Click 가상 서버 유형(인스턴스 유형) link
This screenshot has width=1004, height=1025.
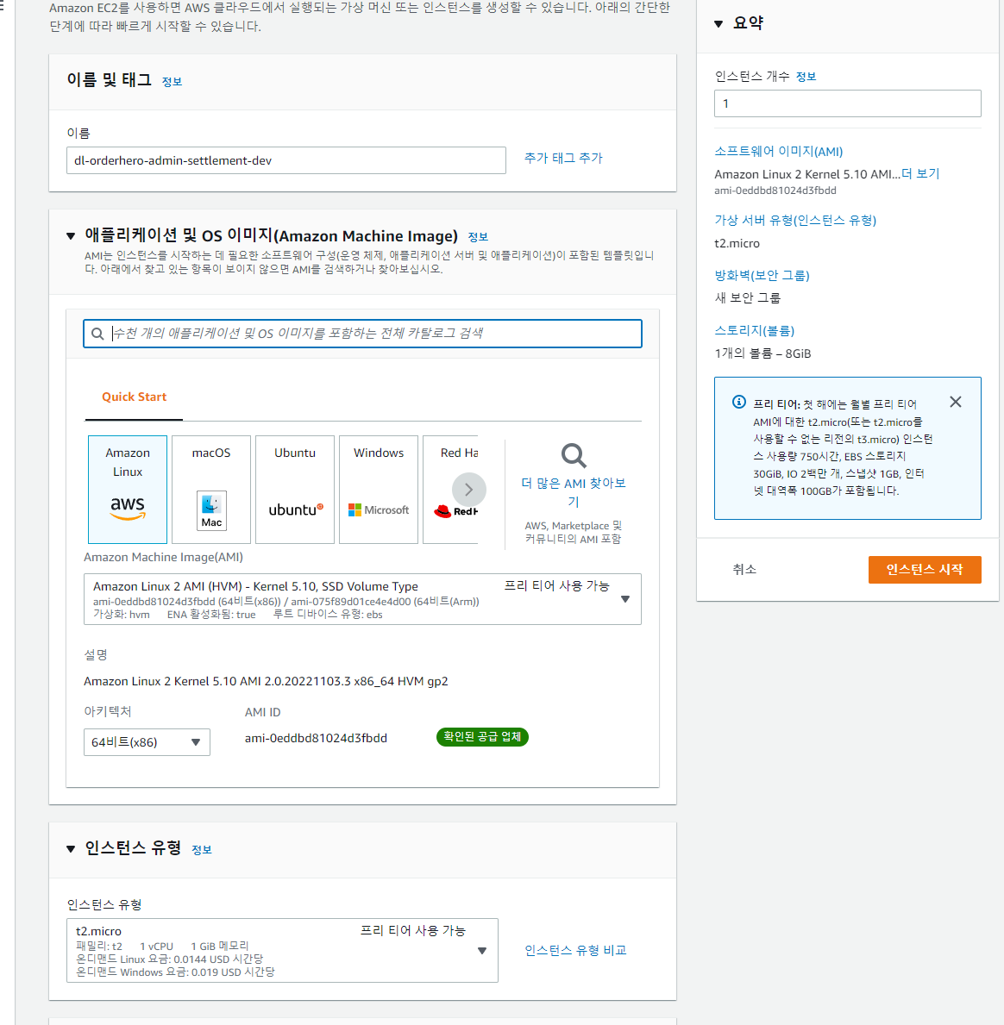pyautogui.click(x=795, y=221)
